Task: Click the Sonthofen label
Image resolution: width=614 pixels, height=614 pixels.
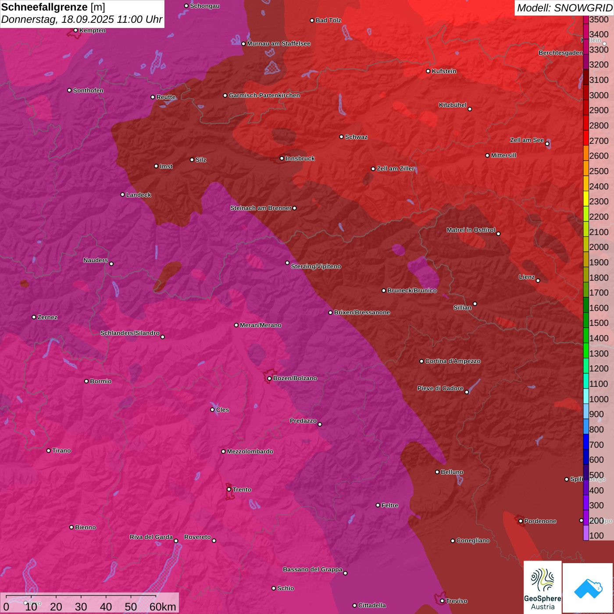Action: (88, 90)
